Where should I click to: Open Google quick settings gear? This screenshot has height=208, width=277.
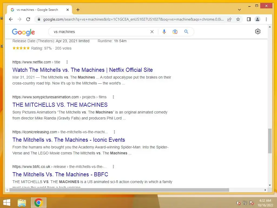point(258,31)
